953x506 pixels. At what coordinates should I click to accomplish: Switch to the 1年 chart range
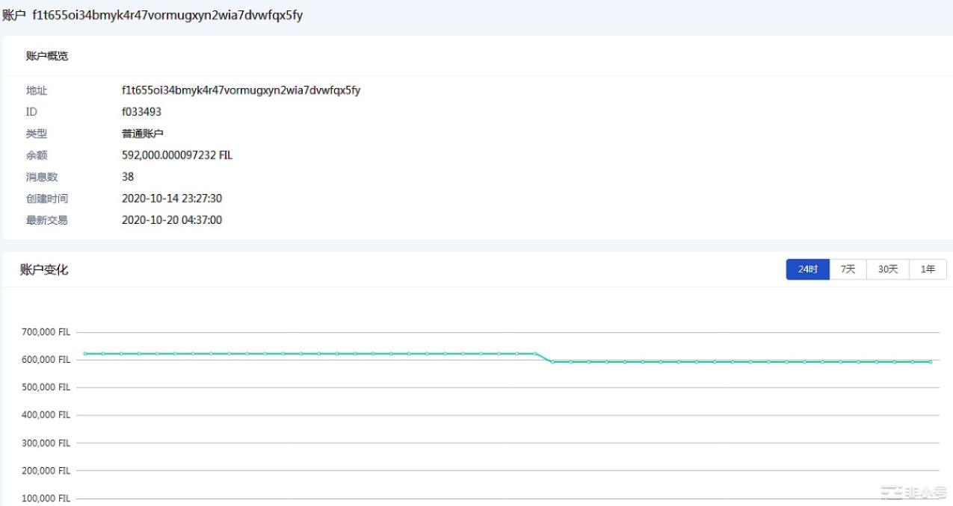click(928, 269)
